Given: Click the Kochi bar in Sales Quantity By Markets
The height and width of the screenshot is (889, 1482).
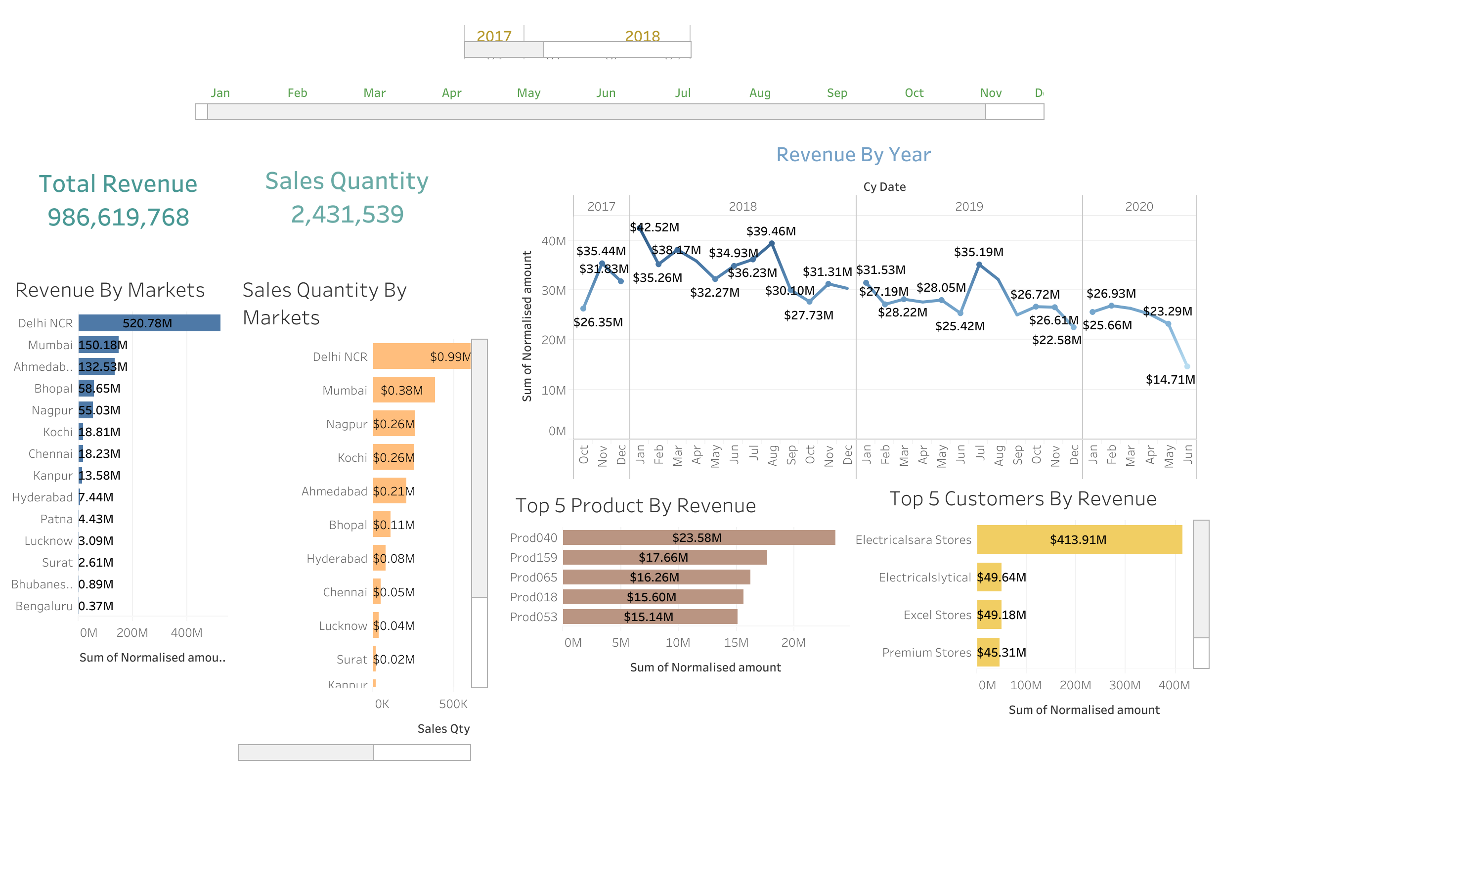Looking at the screenshot, I should coord(393,457).
